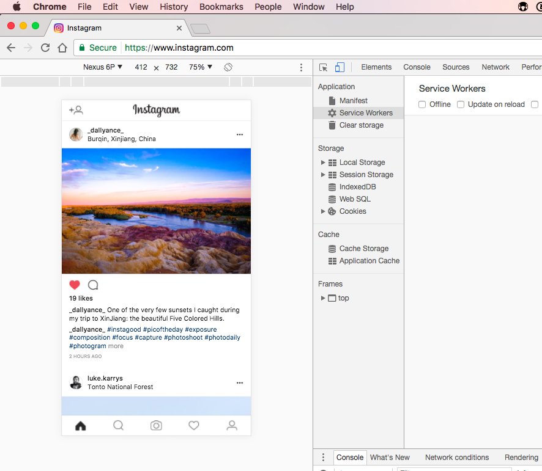The height and width of the screenshot is (471, 542).
Task: Open the _dallyance_ username link in header
Action: tap(105, 130)
